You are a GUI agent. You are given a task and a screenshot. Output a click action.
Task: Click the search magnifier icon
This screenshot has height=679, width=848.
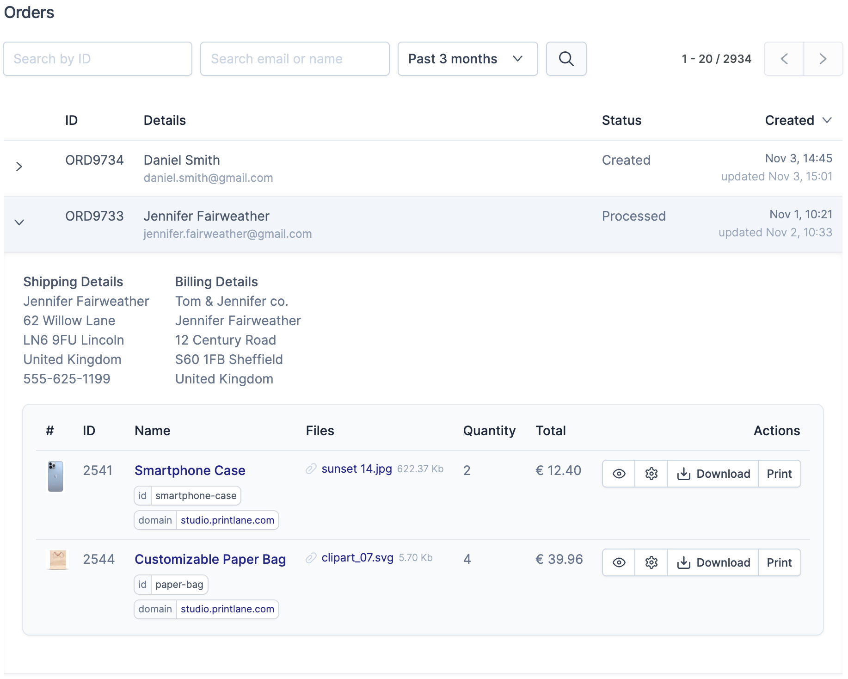[566, 59]
